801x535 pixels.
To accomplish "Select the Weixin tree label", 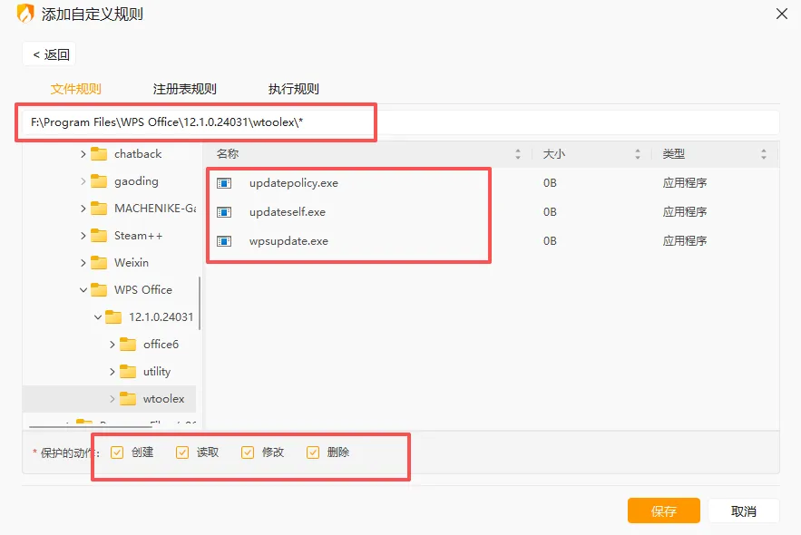I will pos(132,262).
